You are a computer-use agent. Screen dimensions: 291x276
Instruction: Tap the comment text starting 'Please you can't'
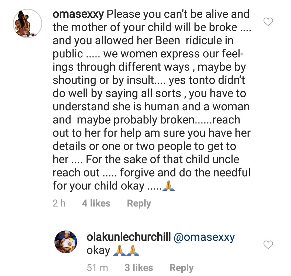152,100
